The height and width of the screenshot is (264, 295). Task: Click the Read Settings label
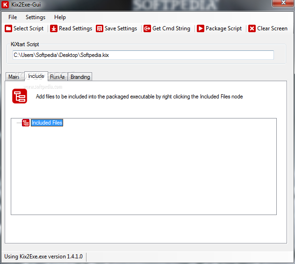click(75, 28)
